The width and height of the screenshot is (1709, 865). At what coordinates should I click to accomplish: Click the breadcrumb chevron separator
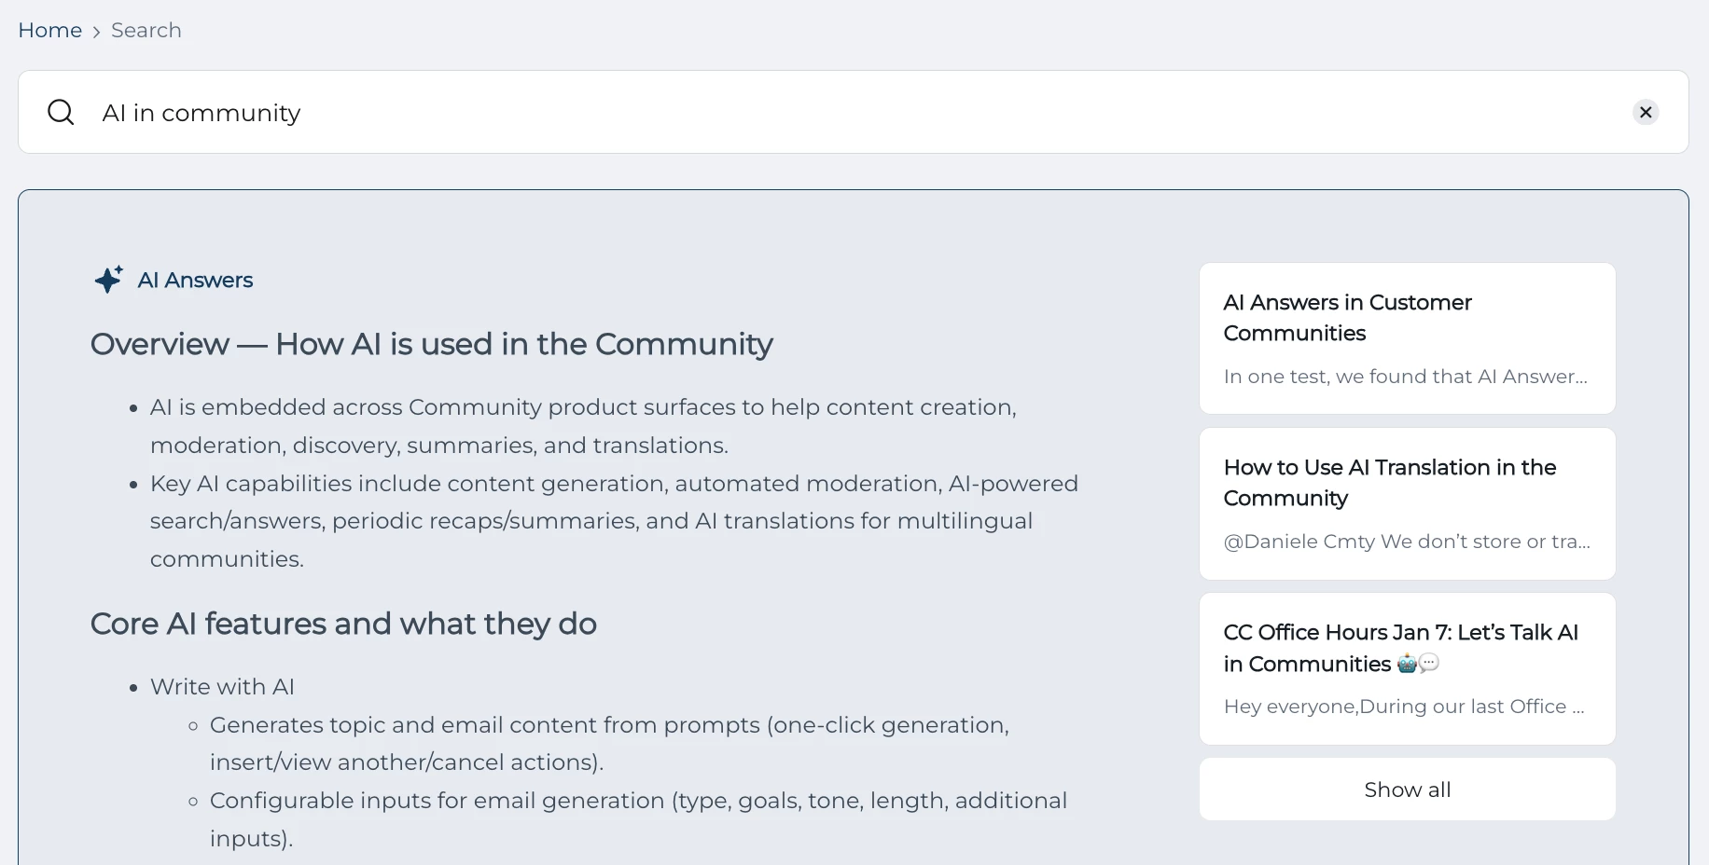click(96, 32)
